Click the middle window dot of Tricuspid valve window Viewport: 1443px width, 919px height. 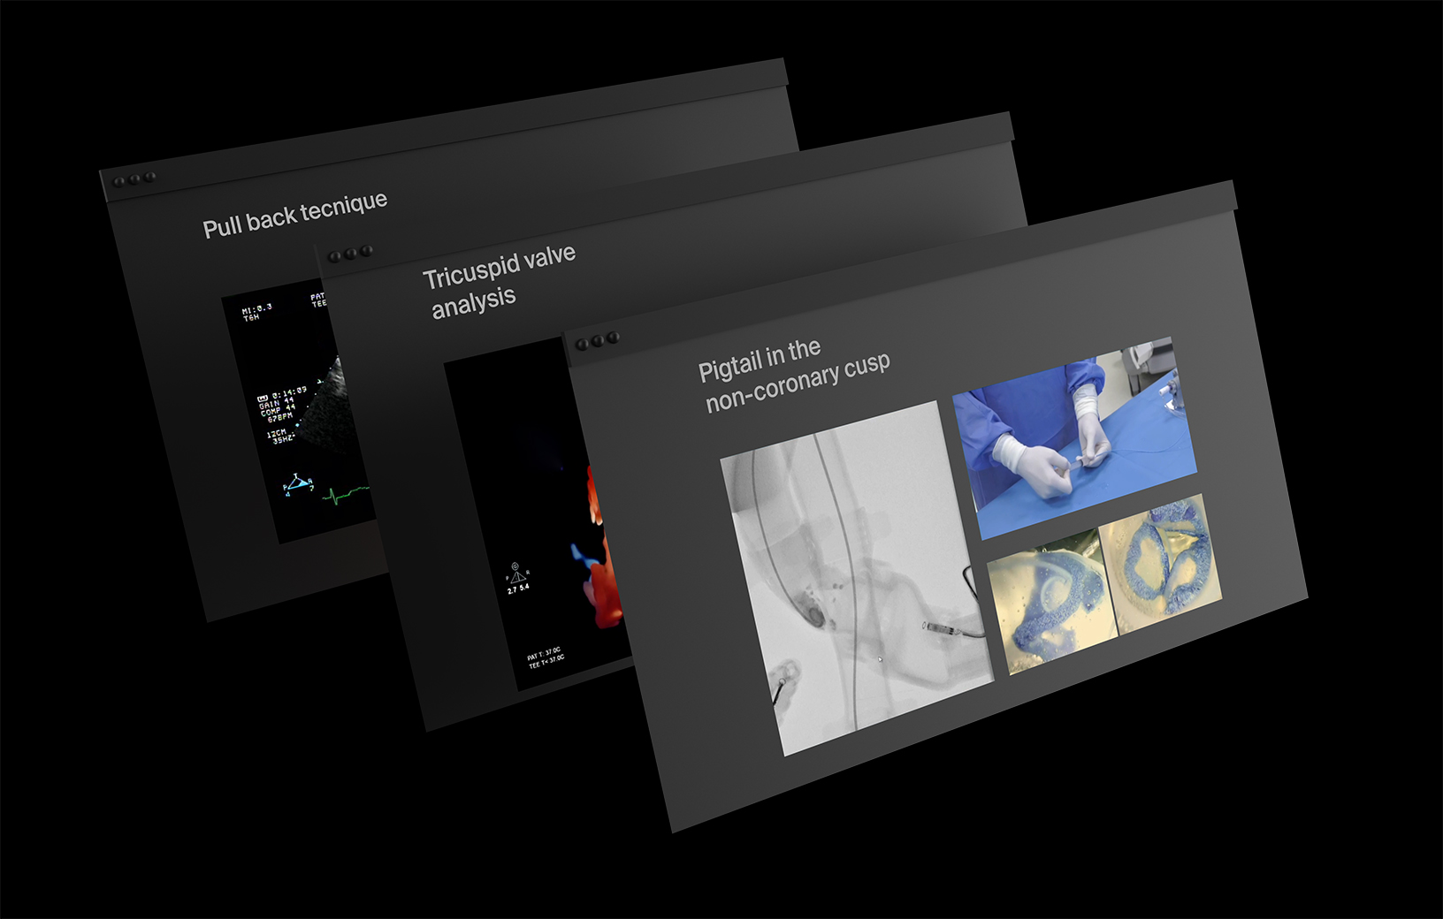click(x=350, y=254)
